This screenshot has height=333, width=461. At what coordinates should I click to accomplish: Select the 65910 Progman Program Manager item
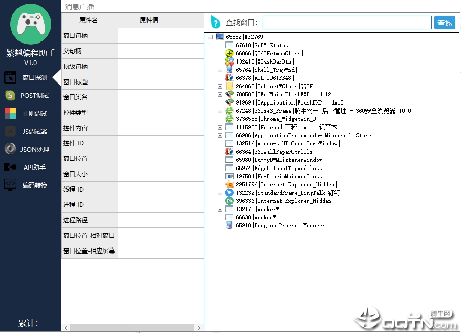coord(280,225)
